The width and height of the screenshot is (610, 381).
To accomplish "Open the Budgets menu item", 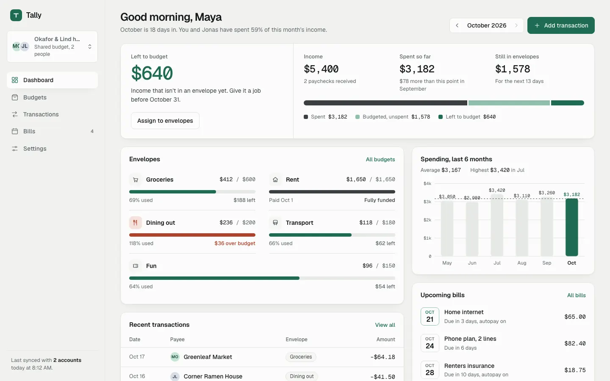I will coord(52,97).
